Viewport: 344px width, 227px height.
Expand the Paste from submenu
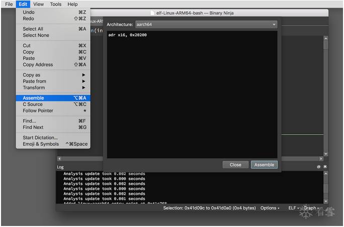53,81
